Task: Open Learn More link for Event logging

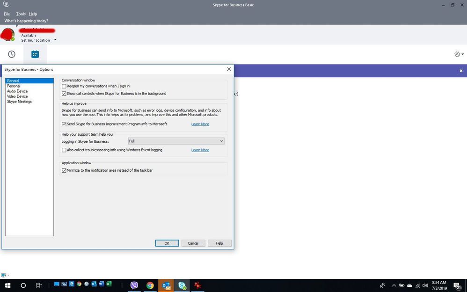Action: [200, 150]
